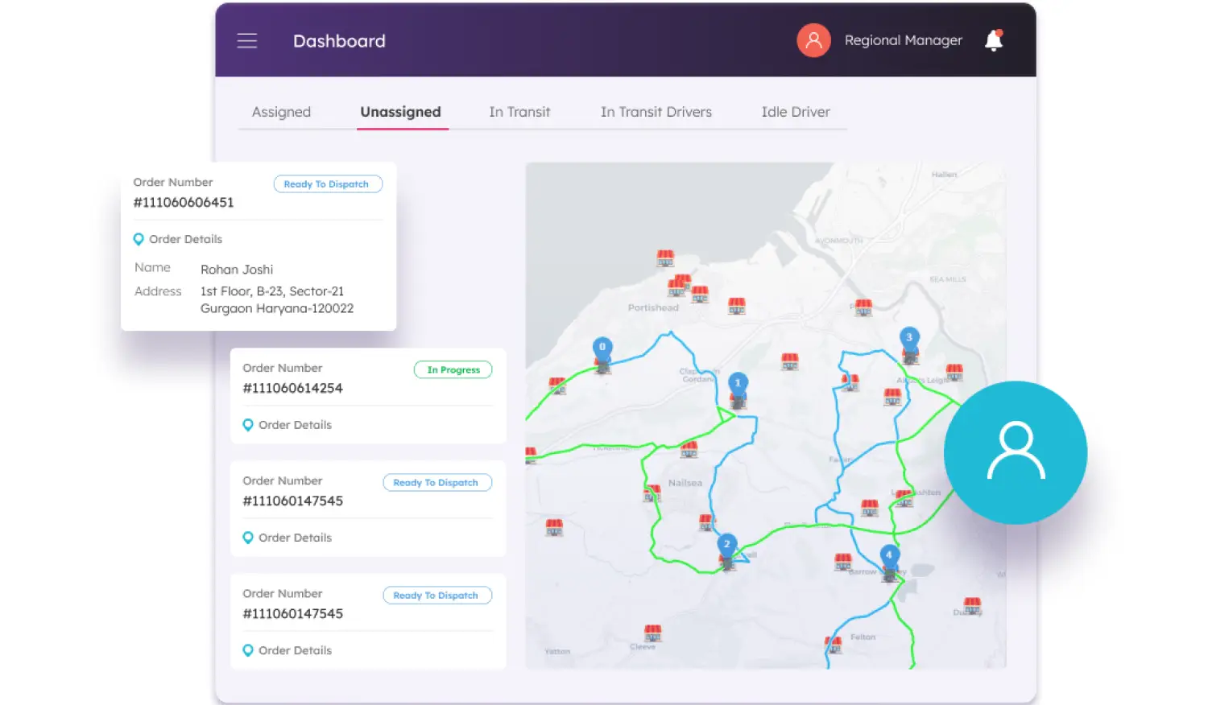Select the Idle Driver tab
This screenshot has width=1208, height=705.
796,112
